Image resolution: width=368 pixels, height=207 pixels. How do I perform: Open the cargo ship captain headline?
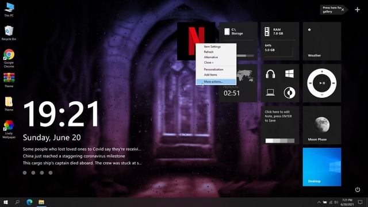click(x=82, y=163)
